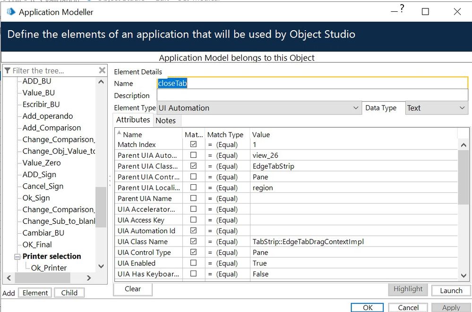Click the Description input field
Viewport: 472px width, 312px height.
312,96
